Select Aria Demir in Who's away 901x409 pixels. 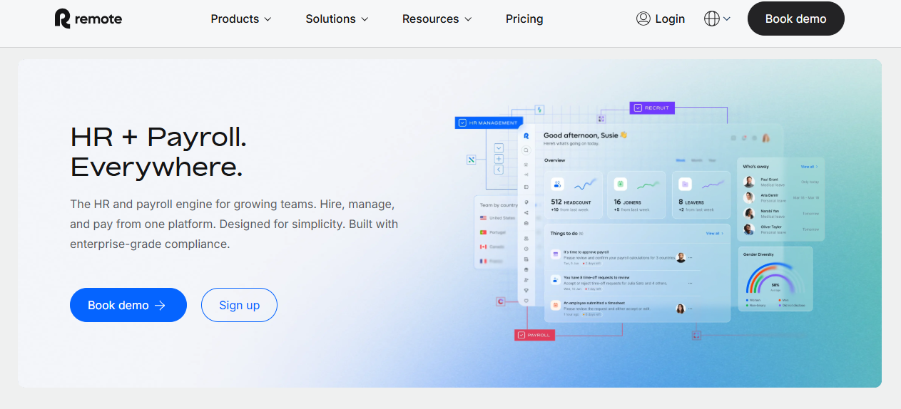click(x=781, y=197)
